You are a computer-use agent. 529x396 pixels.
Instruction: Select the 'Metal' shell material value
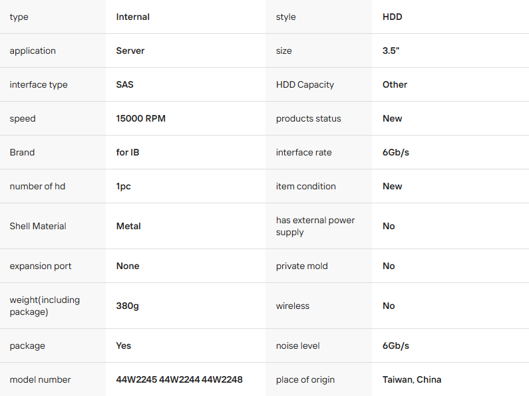128,226
